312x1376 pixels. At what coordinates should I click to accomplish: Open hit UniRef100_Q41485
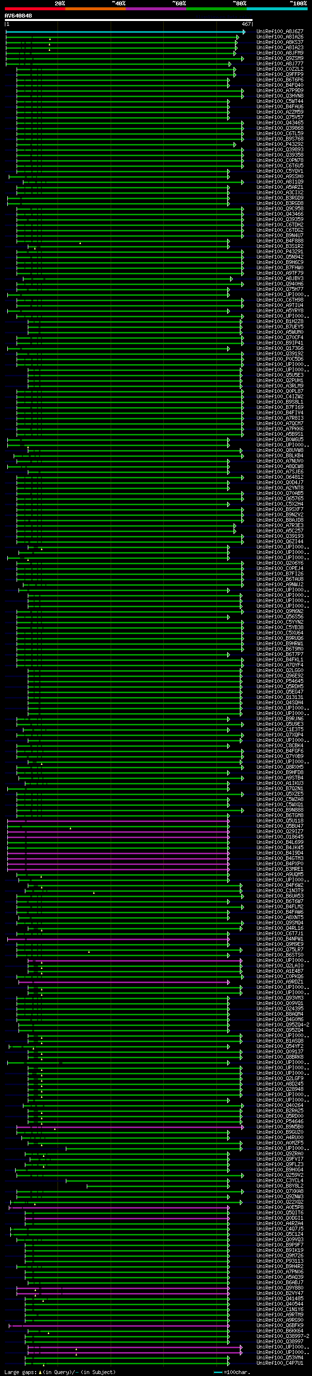coord(280,1298)
